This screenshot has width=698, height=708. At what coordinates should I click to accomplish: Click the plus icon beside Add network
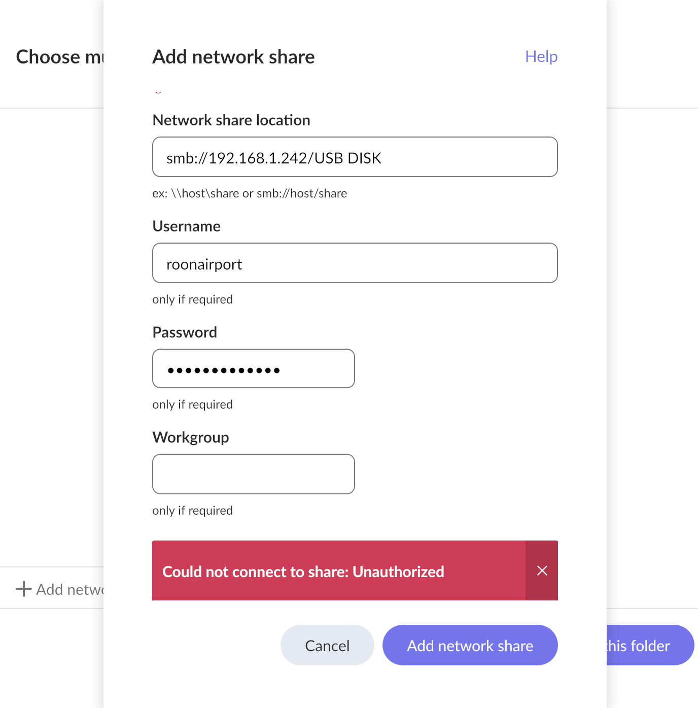point(24,589)
